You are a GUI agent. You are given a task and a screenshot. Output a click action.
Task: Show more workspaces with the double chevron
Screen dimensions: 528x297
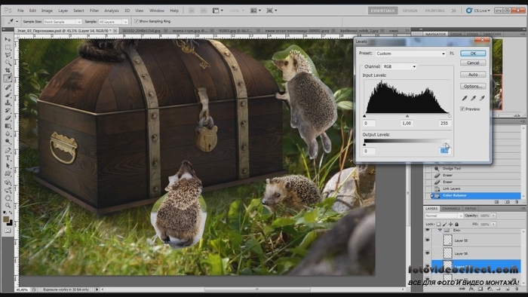click(453, 11)
